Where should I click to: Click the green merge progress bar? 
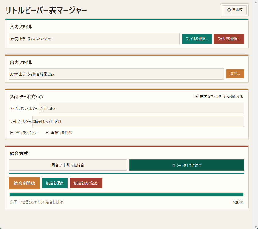click(126, 194)
